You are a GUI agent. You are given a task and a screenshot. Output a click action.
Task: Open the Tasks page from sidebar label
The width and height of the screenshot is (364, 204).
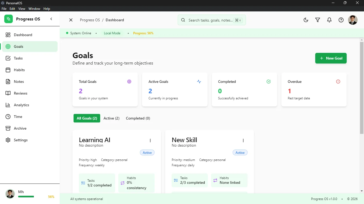click(x=18, y=58)
